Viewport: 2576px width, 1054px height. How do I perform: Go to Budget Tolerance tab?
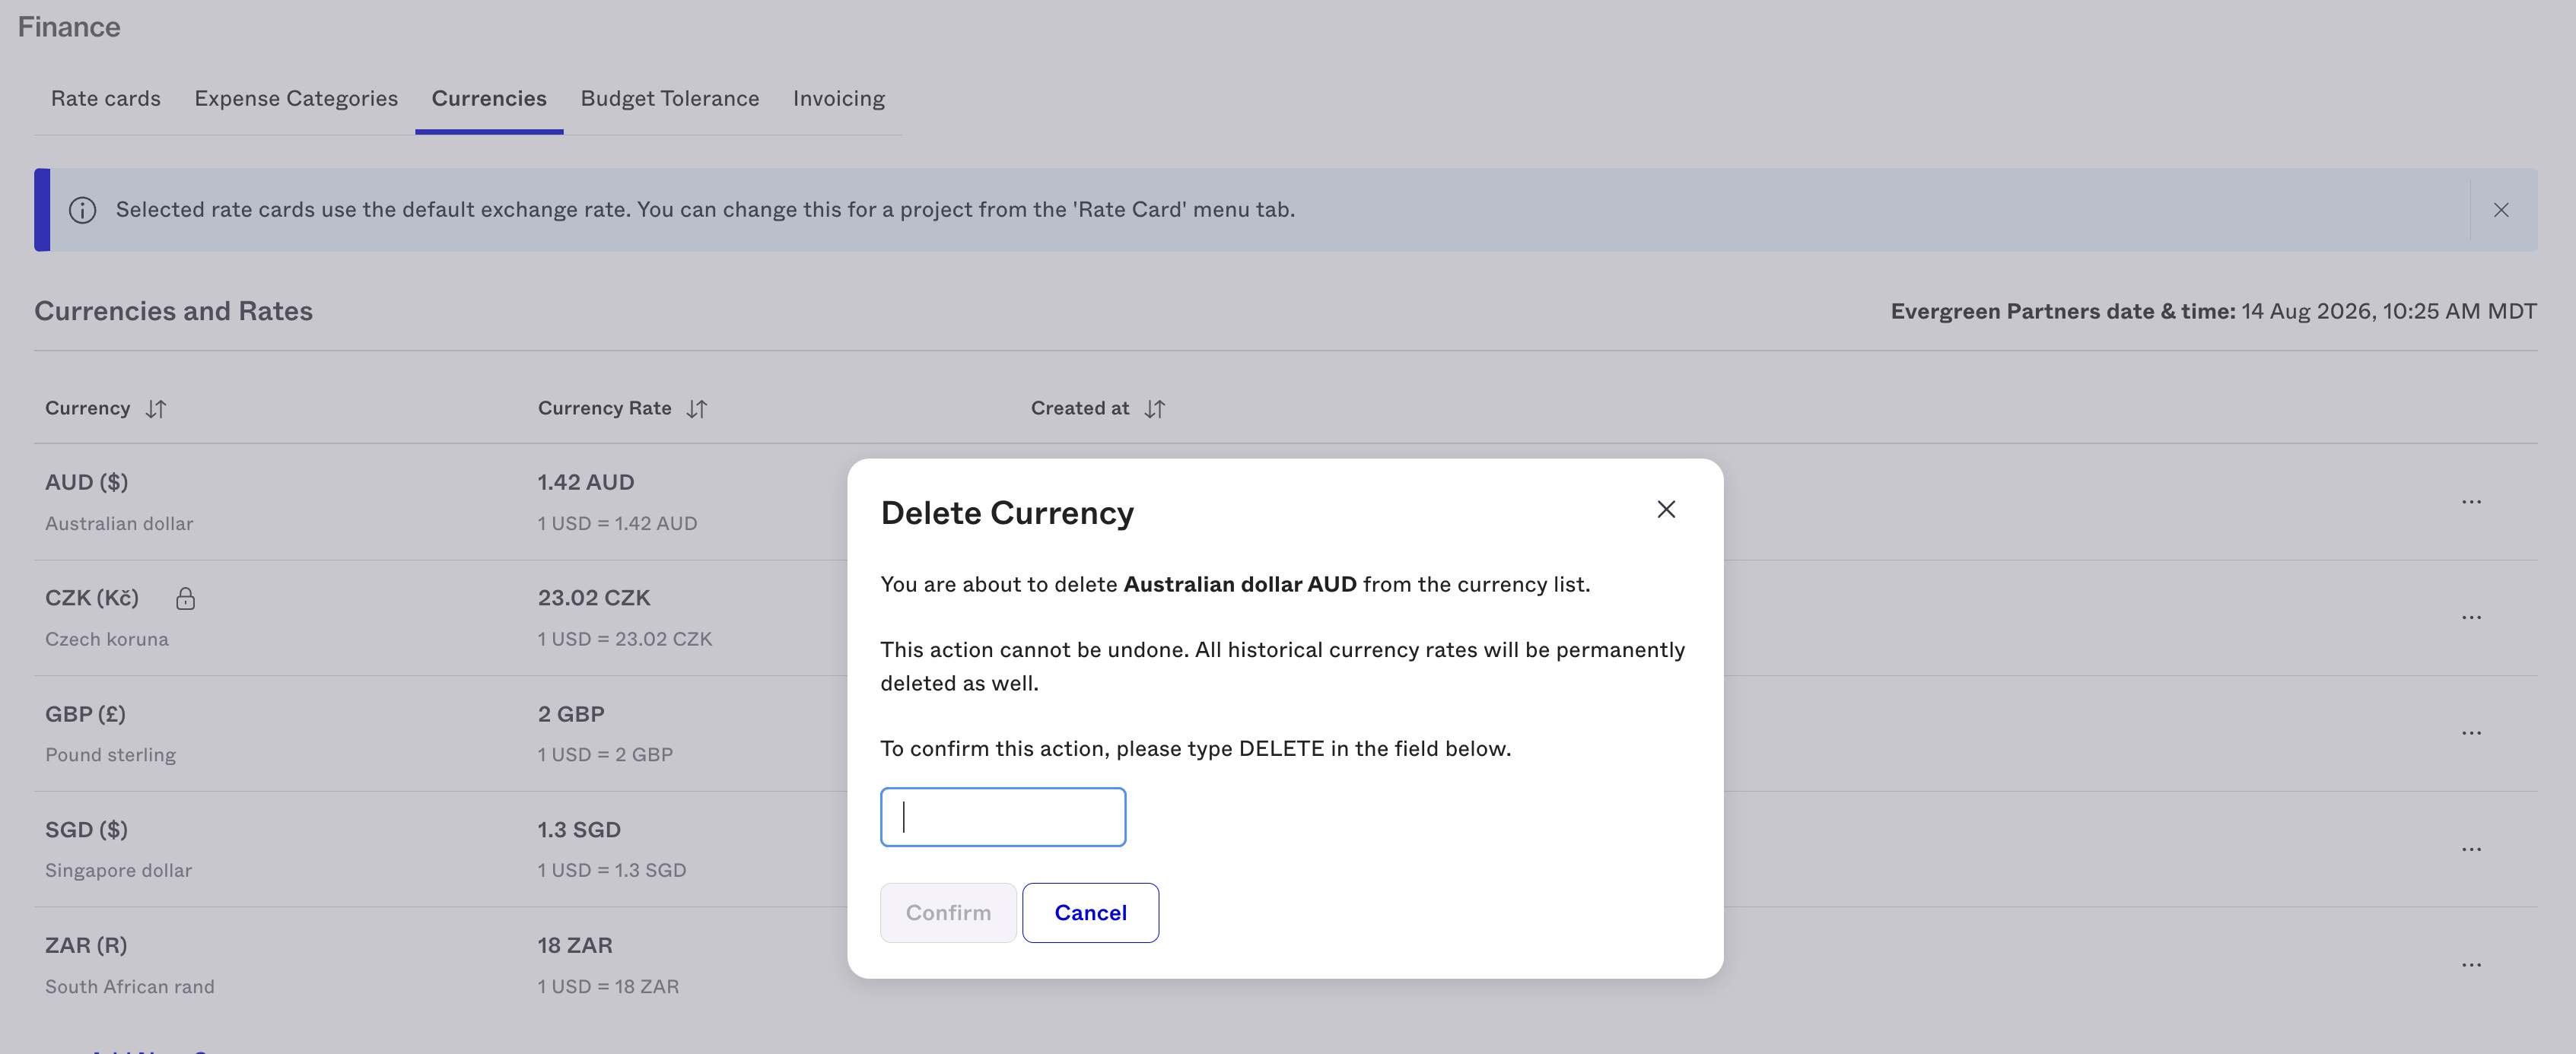(670, 99)
